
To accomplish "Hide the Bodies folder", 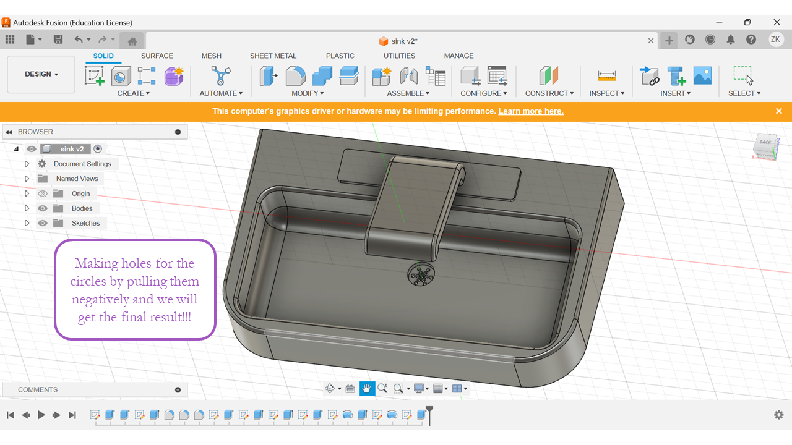I will (43, 208).
